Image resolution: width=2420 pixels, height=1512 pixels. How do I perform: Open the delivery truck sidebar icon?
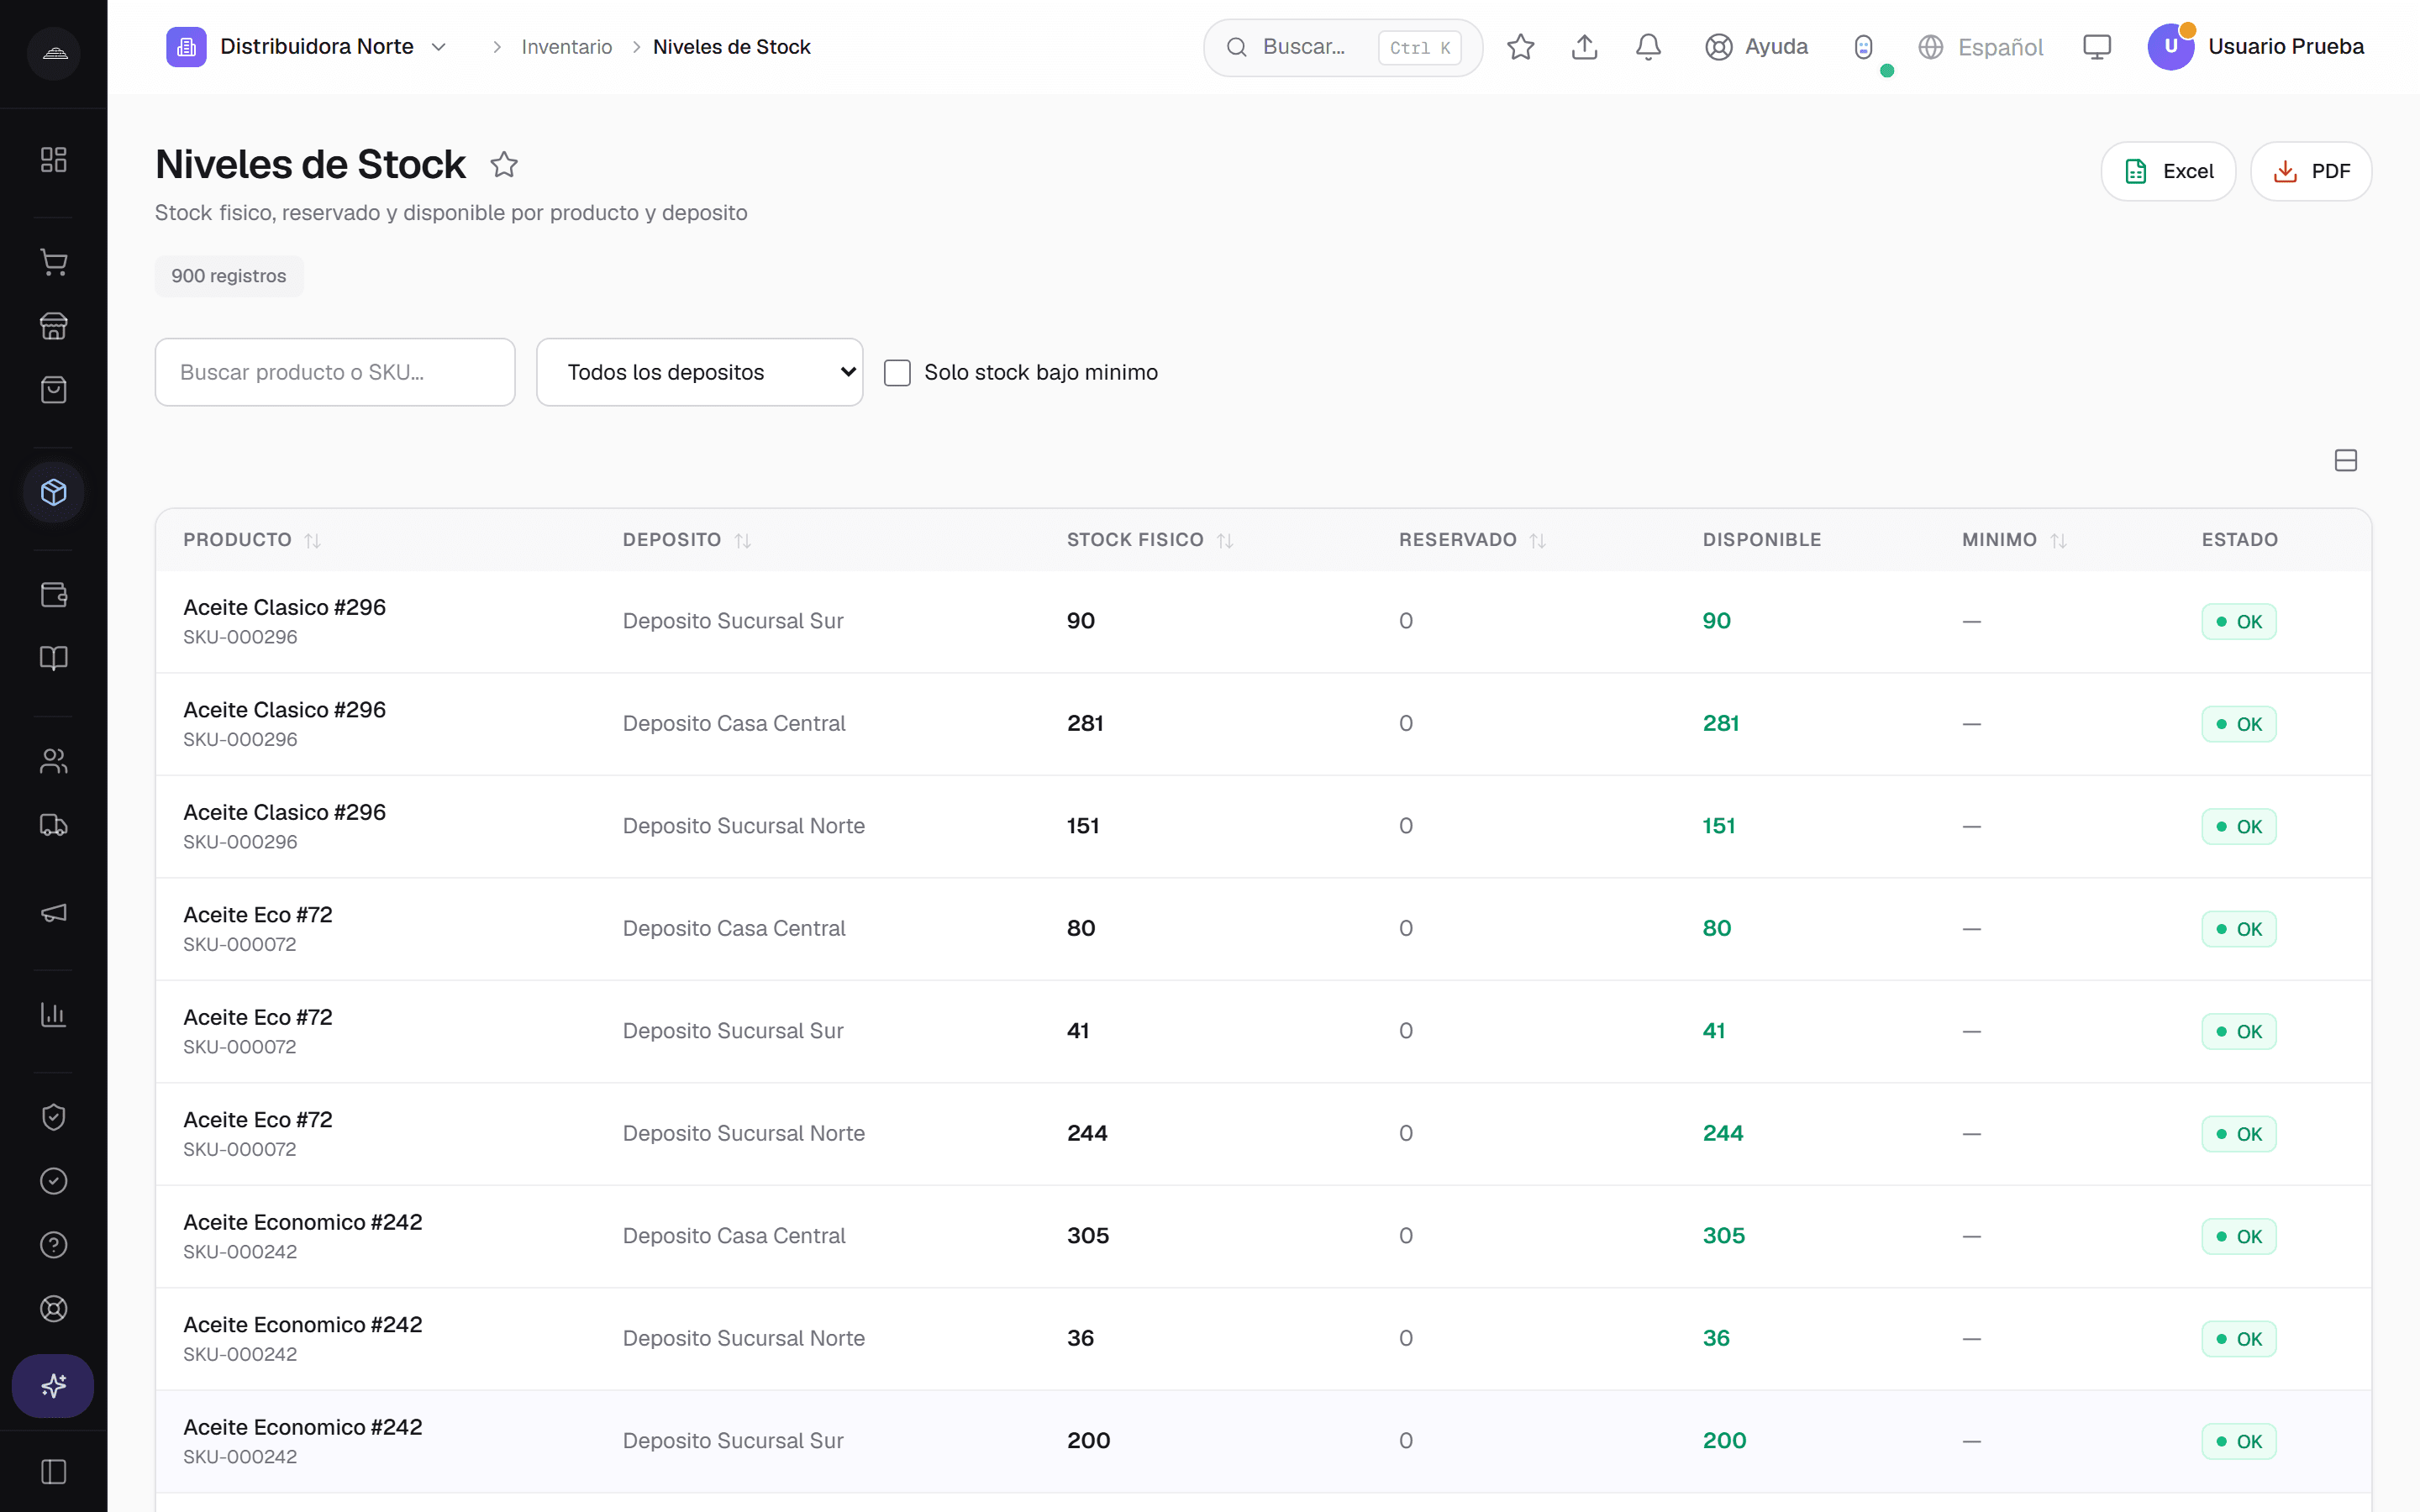(x=54, y=825)
